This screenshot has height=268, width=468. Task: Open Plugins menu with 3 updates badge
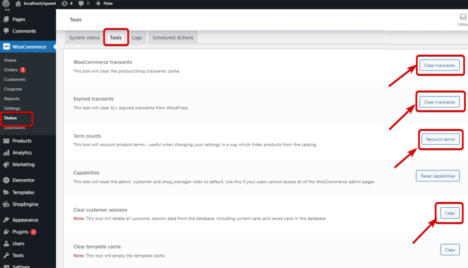coord(21,232)
